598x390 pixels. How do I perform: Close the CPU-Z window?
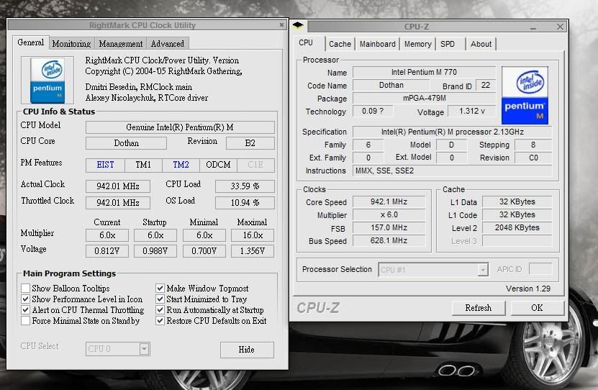click(x=559, y=27)
